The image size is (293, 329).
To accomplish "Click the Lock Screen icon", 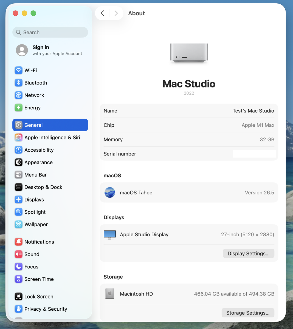I will (18, 297).
